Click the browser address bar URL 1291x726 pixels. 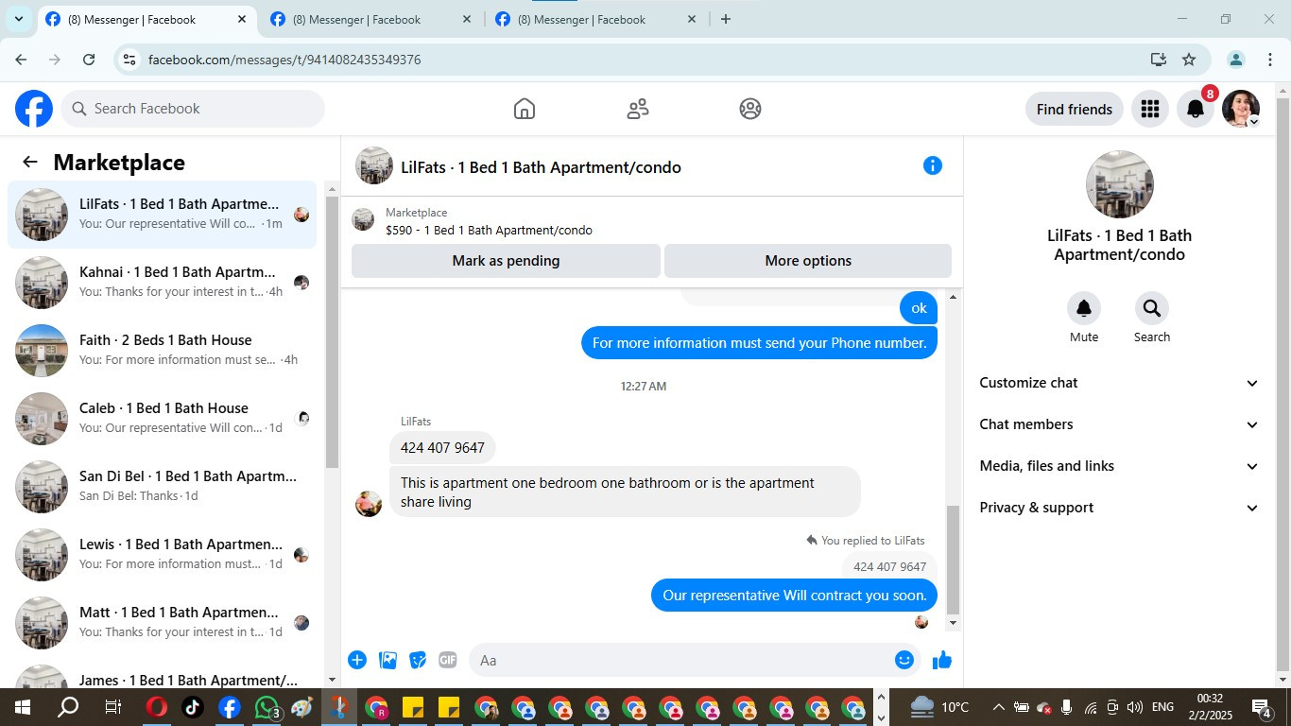(x=284, y=60)
